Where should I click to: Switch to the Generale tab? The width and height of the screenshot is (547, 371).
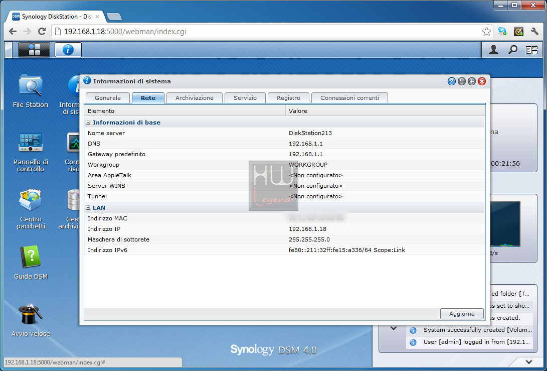click(x=108, y=98)
